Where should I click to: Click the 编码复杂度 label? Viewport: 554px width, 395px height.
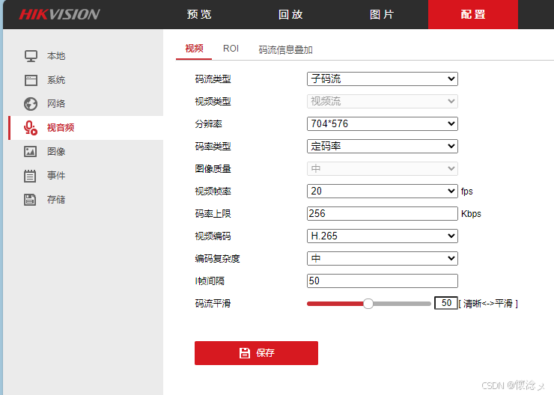pos(217,259)
